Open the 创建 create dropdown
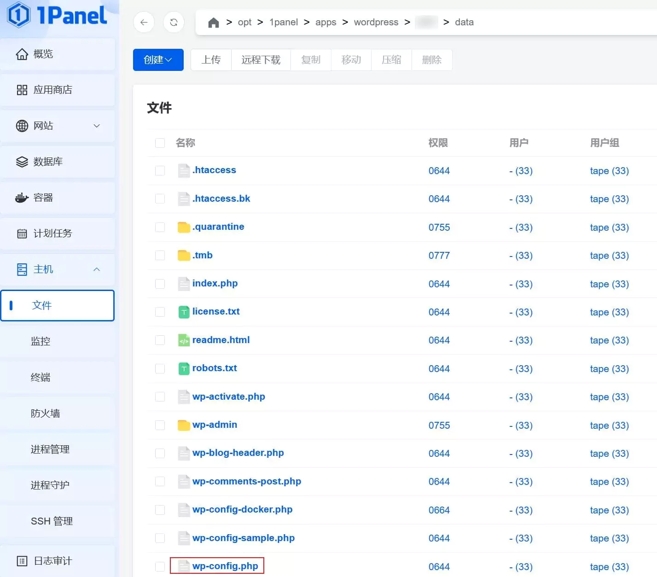 pos(158,59)
